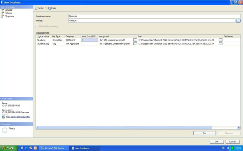Open autogrowth settings for Students row
The image size is (243, 151).
click(x=135, y=40)
